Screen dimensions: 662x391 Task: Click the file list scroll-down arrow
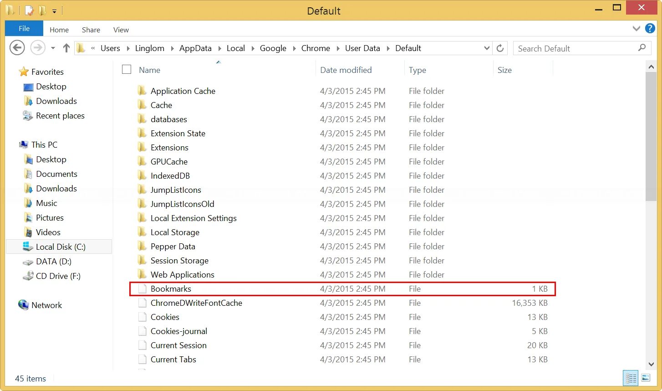(x=651, y=364)
